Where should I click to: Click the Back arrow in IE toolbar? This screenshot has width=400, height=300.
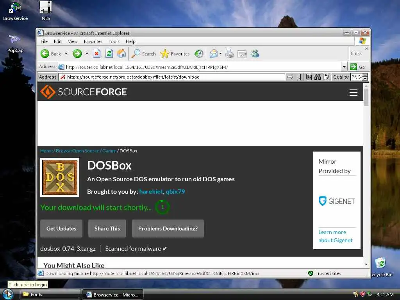(x=45, y=54)
